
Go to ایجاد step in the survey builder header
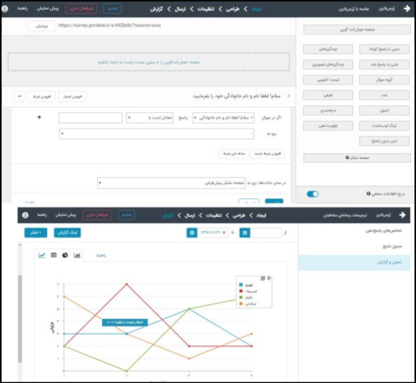(256, 9)
